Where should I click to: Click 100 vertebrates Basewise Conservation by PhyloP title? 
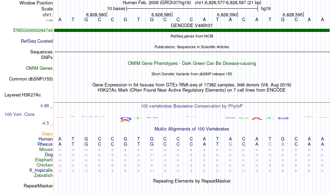[x=192, y=106]
